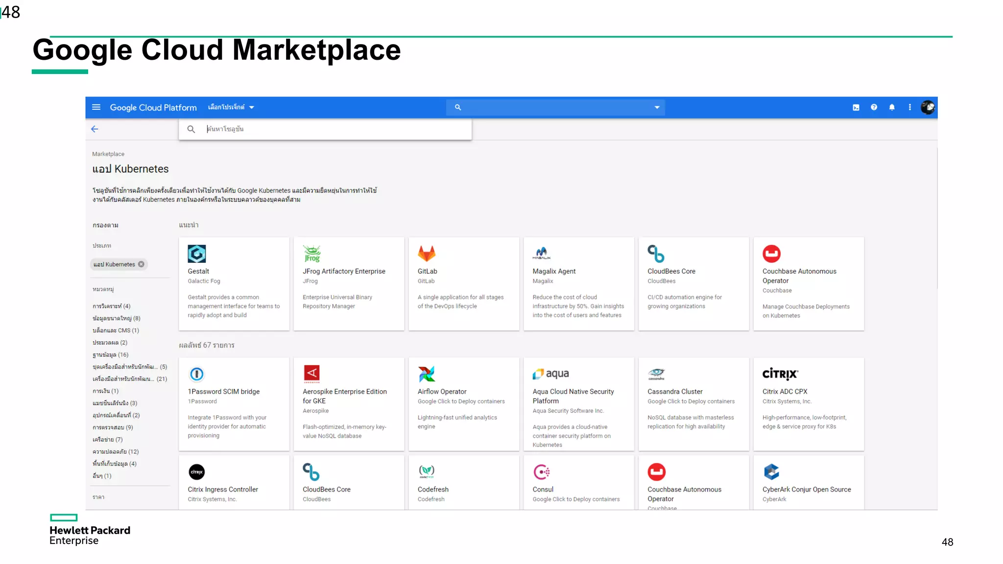Open the Gestalt card title
Screen dimensions: 1003x564
pyautogui.click(x=198, y=271)
